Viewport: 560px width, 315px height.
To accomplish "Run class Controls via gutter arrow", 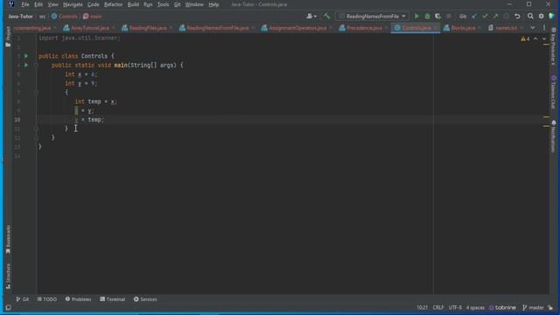I will click(26, 56).
